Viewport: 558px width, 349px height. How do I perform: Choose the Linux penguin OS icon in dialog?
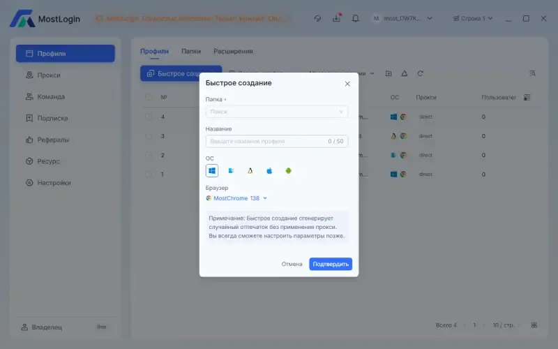coord(250,171)
